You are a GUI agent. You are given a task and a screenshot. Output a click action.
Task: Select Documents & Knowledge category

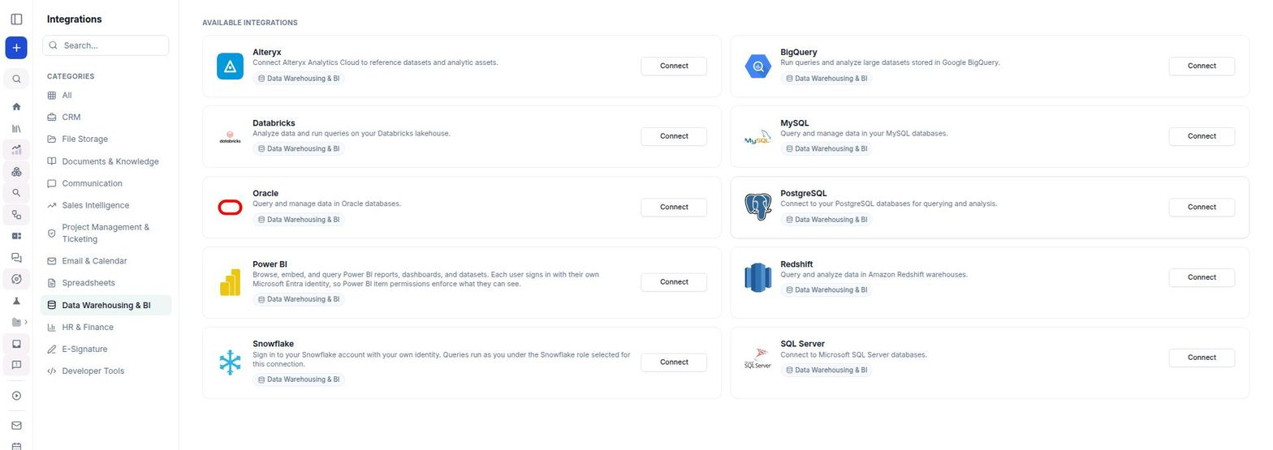tap(106, 161)
